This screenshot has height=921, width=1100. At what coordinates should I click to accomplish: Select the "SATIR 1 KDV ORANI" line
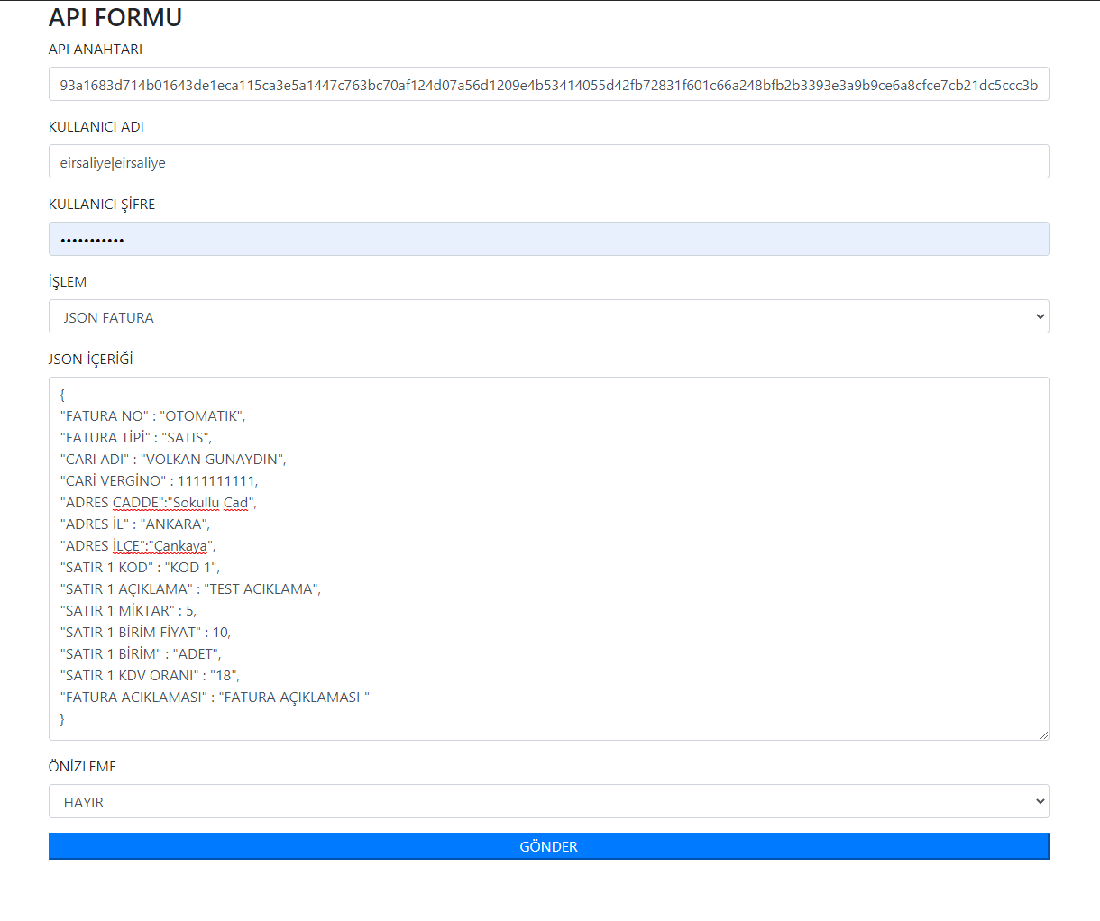tap(150, 676)
